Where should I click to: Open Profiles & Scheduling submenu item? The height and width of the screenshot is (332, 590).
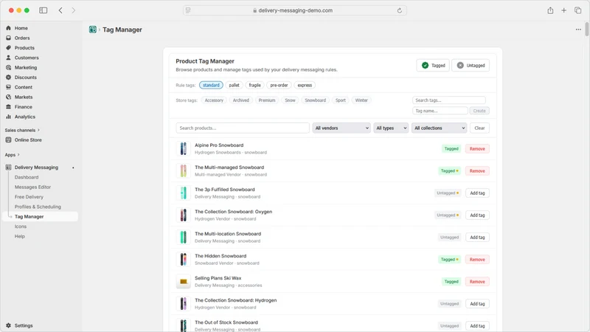click(x=38, y=207)
